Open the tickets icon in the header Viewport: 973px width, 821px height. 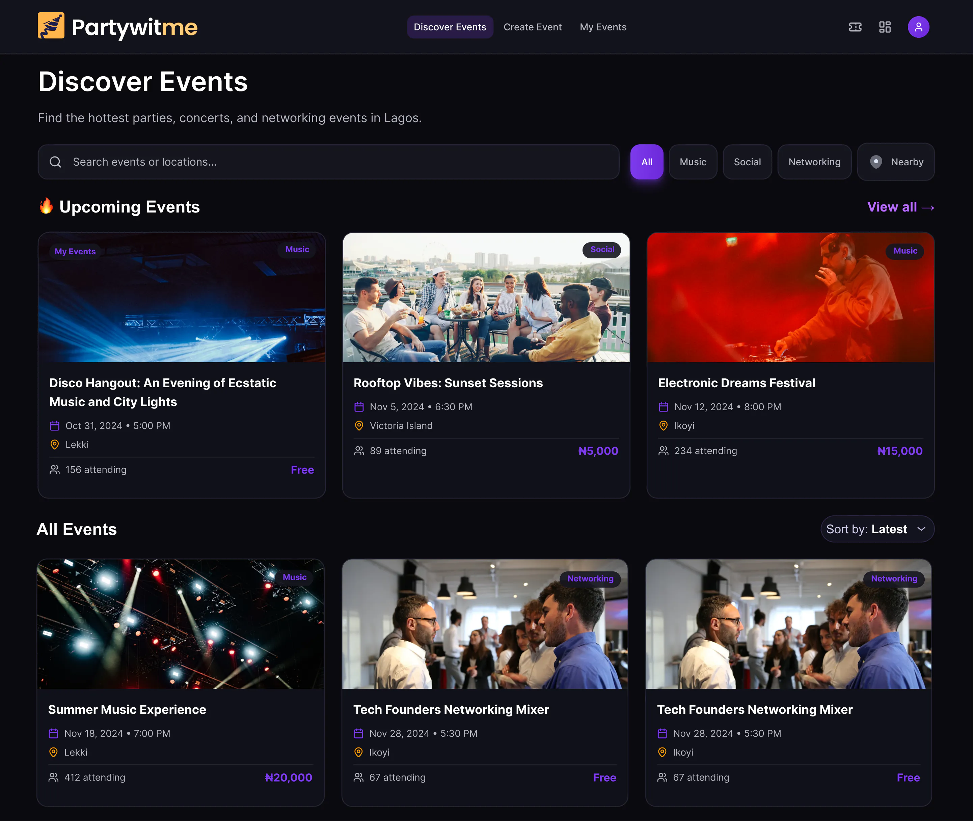(855, 27)
